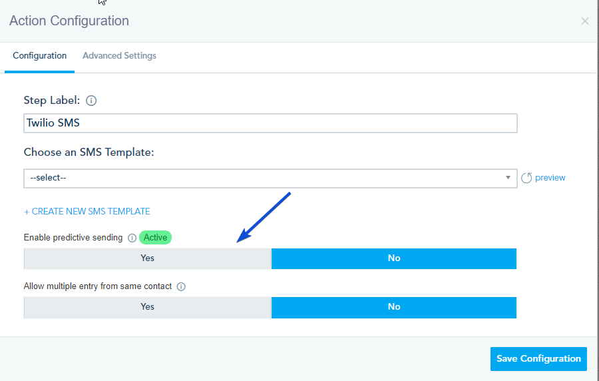599x381 pixels.
Task: Click Save Configuration button
Action: click(x=538, y=358)
